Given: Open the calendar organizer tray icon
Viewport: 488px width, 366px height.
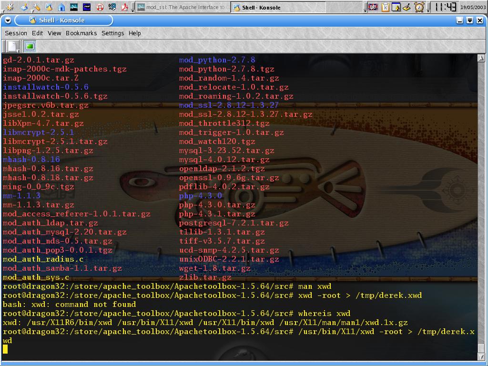Looking at the screenshot, I should pyautogui.click(x=396, y=7).
